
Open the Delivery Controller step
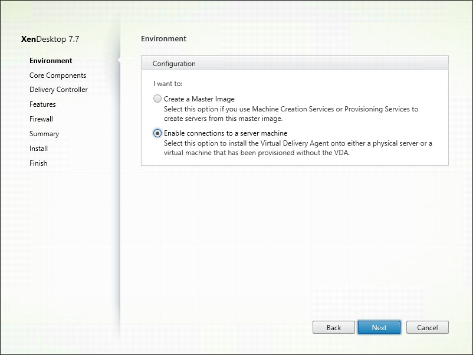coord(58,90)
